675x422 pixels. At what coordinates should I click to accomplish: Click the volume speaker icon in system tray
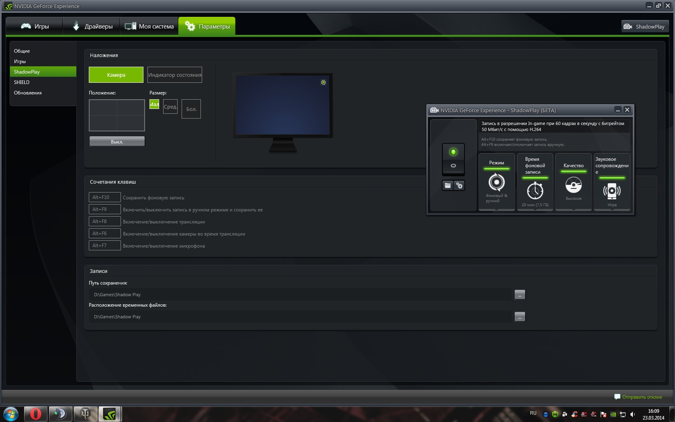[632, 414]
